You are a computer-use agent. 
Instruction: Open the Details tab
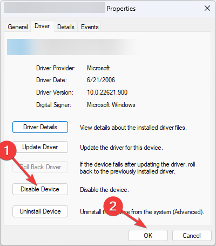pyautogui.click(x=66, y=27)
